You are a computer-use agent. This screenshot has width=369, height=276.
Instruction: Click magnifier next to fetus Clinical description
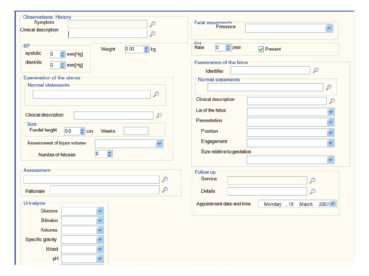click(332, 101)
